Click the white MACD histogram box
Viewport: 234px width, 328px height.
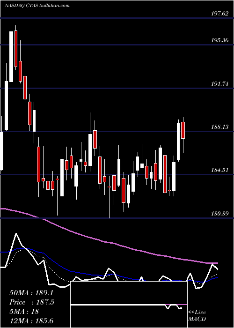click(x=129, y=305)
